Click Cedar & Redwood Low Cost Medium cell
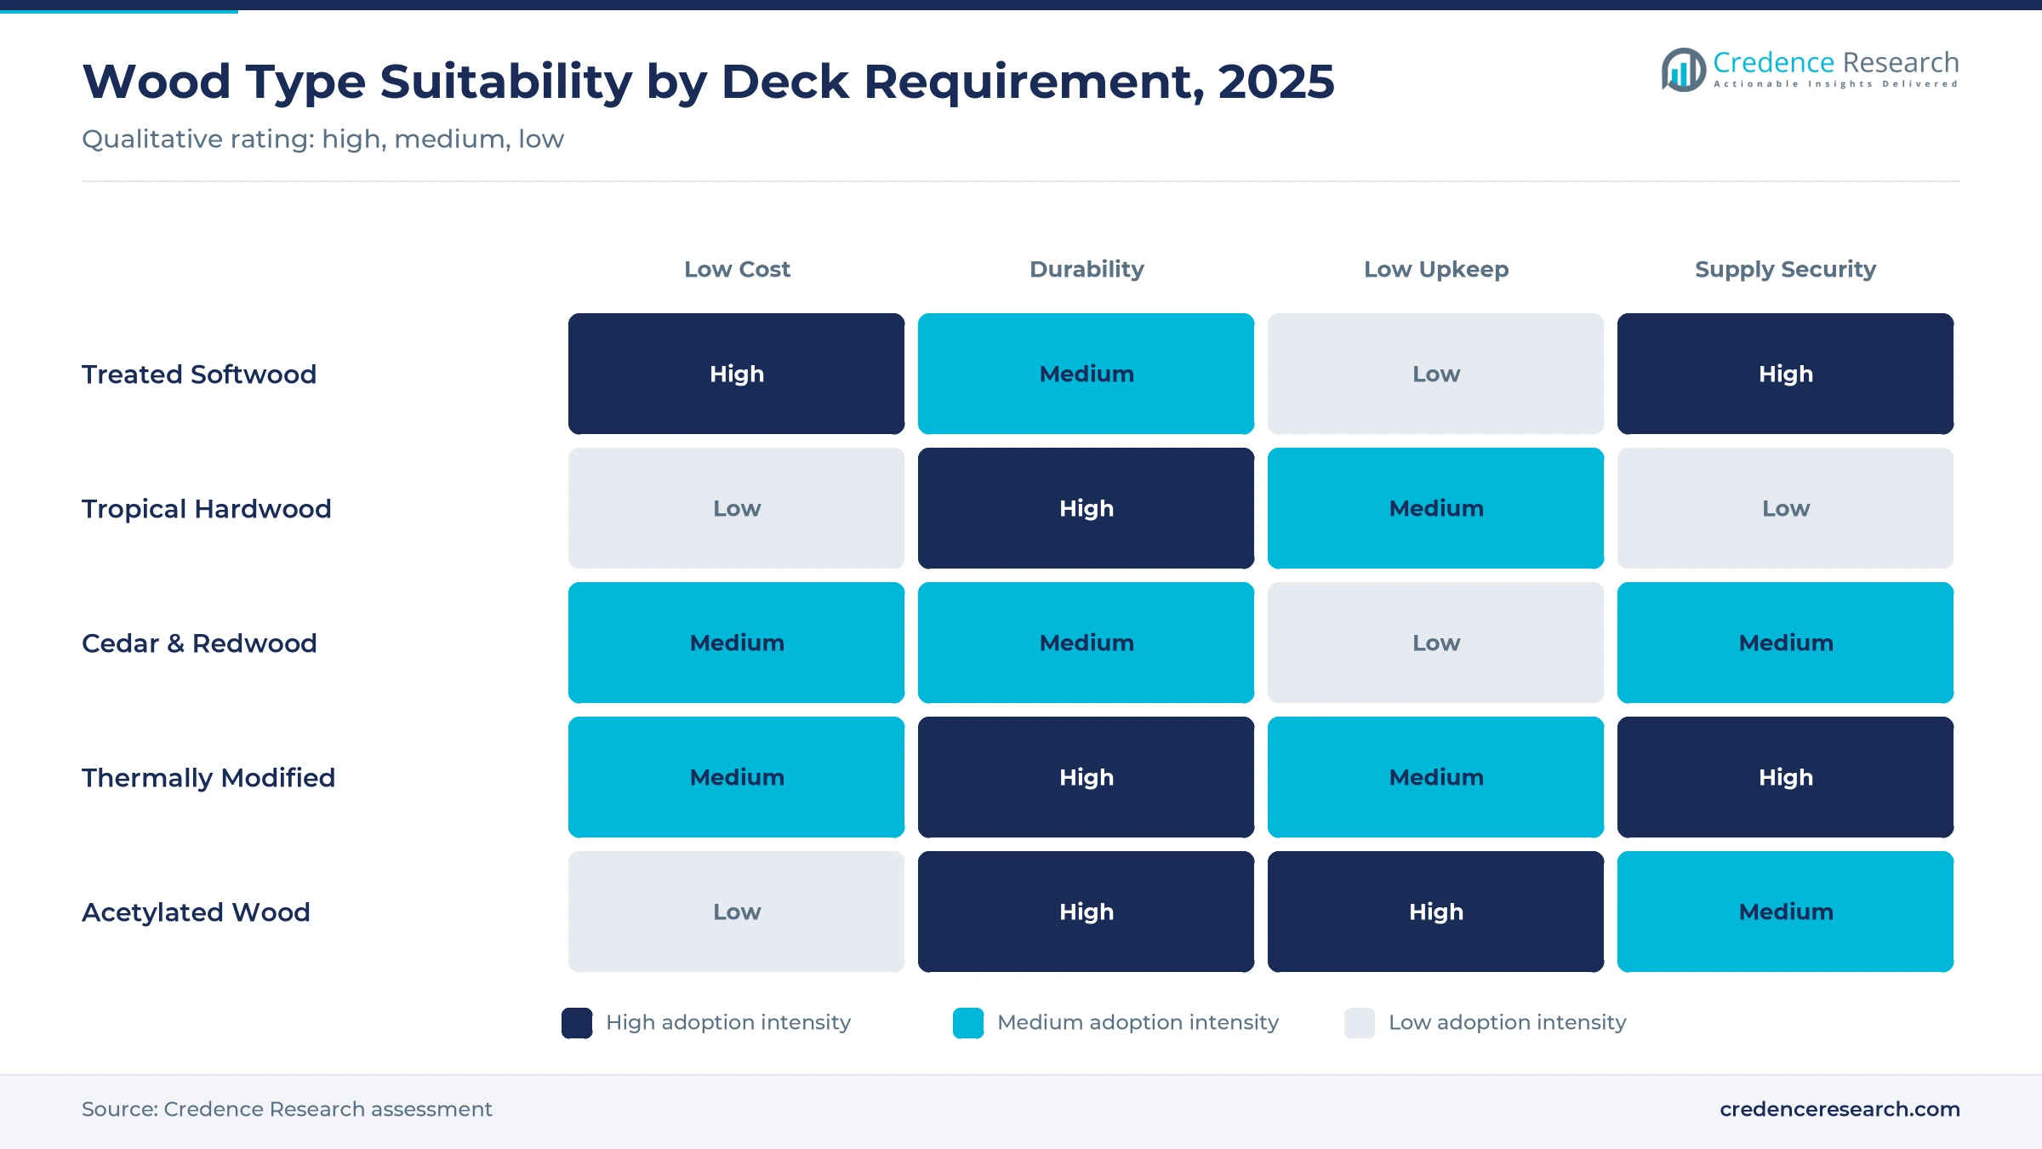Viewport: 2042px width, 1149px height. coord(737,643)
